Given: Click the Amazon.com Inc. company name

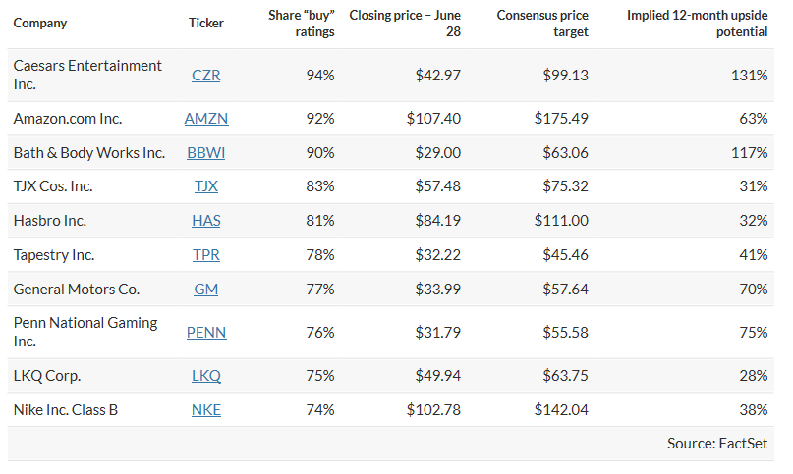Looking at the screenshot, I should (68, 118).
